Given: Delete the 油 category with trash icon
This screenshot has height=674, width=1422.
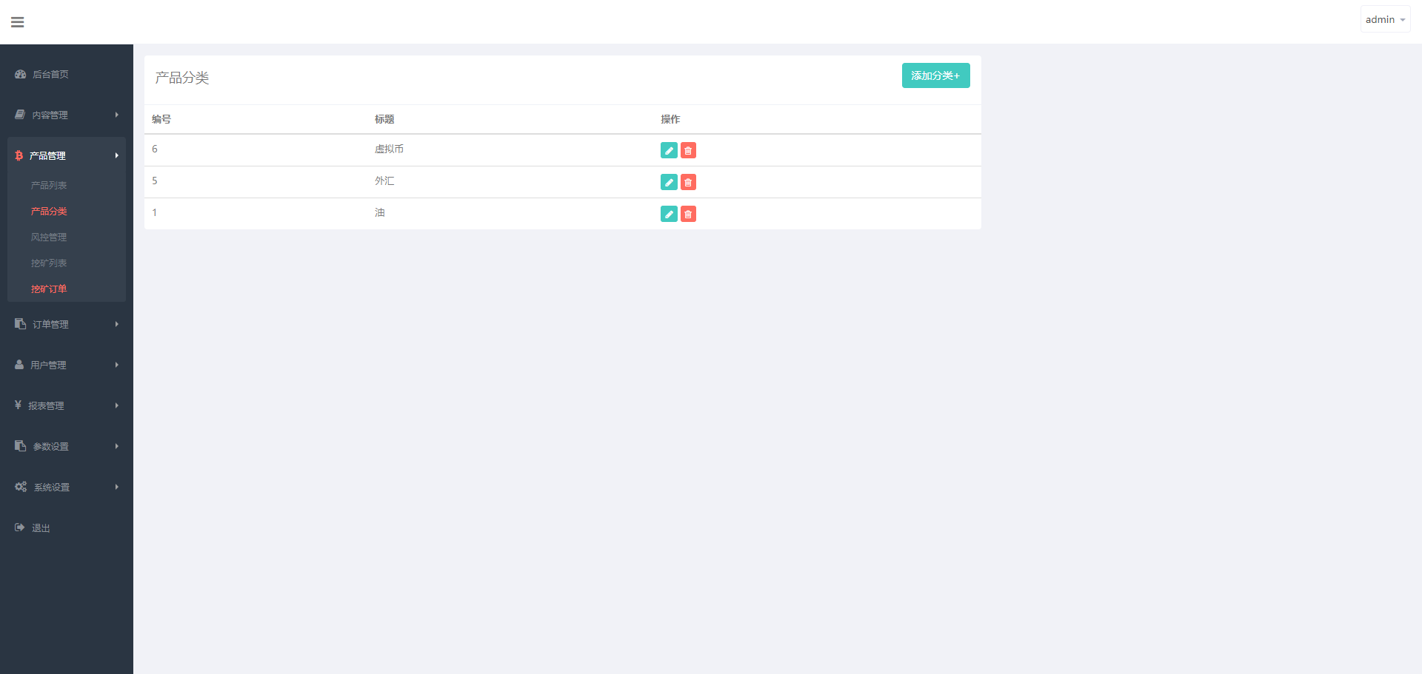Looking at the screenshot, I should point(688,214).
